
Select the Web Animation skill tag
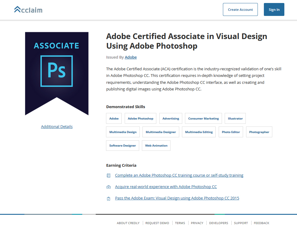[156, 145]
